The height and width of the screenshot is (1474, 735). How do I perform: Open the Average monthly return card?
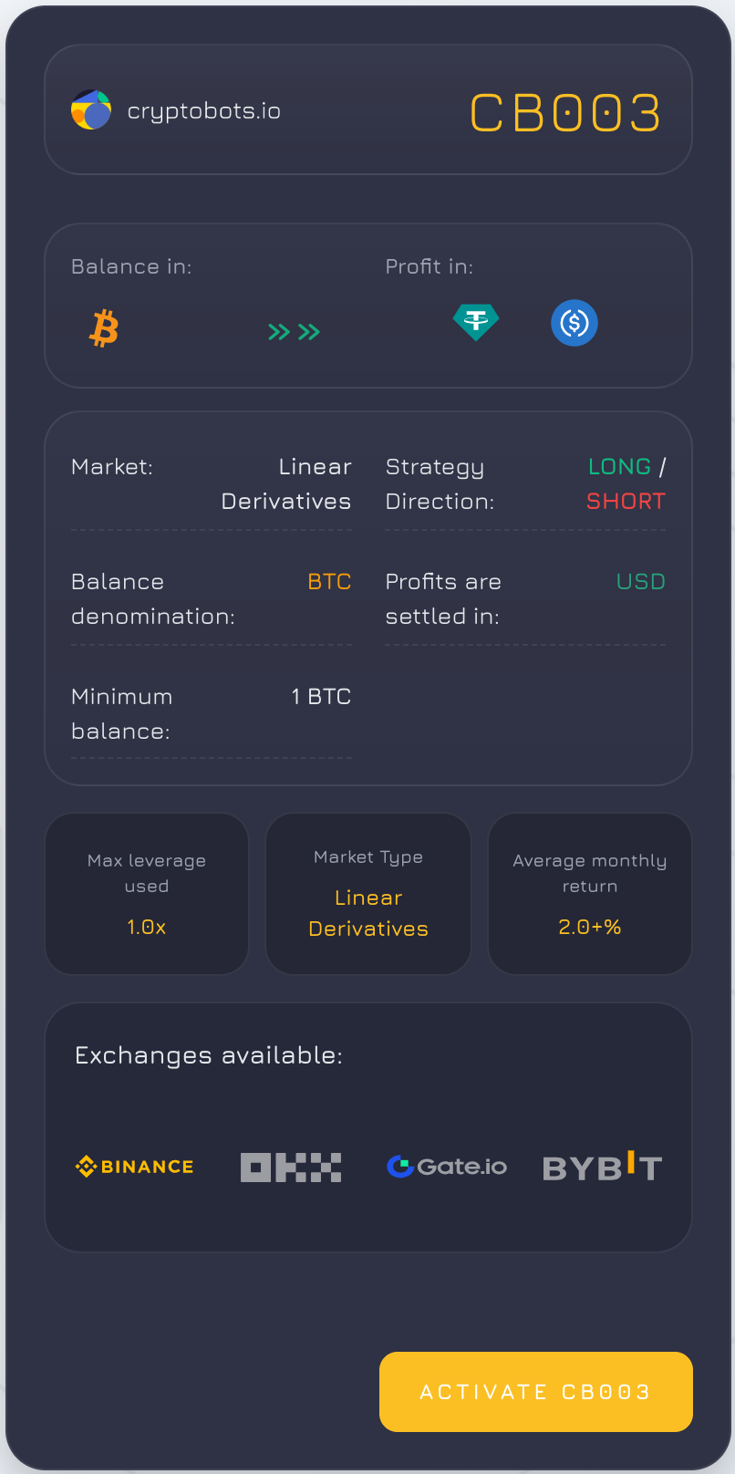pos(590,894)
